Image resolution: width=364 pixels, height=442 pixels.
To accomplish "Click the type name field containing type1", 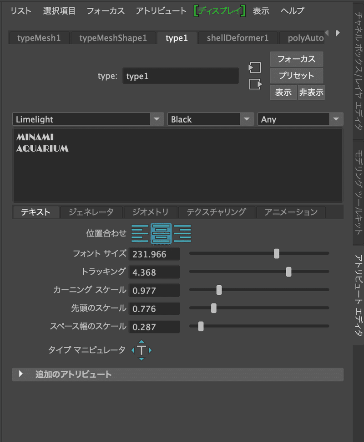I will click(x=181, y=76).
